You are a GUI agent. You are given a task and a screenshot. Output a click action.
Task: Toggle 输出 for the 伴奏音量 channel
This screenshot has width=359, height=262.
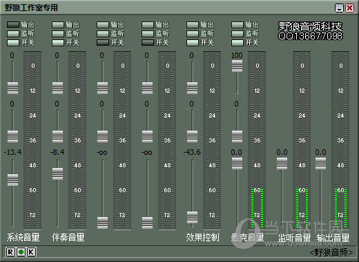[58, 25]
